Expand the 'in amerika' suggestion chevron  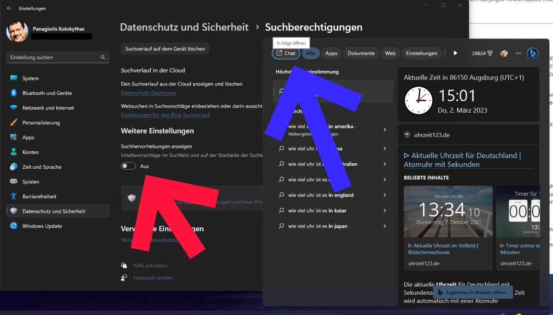tap(385, 130)
